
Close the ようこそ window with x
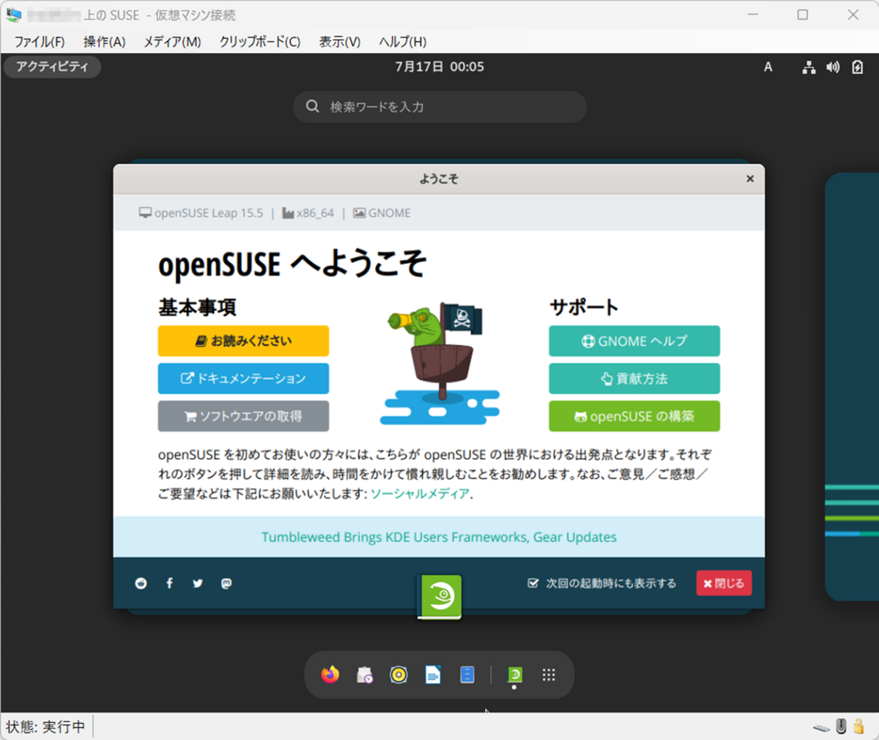click(x=750, y=179)
